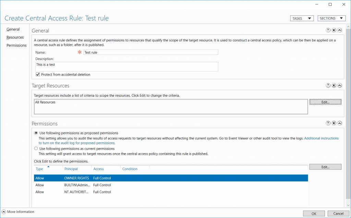Viewport: 351px width, 218px height.
Task: Close the Target Resources section with its X icon
Action: (x=334, y=85)
